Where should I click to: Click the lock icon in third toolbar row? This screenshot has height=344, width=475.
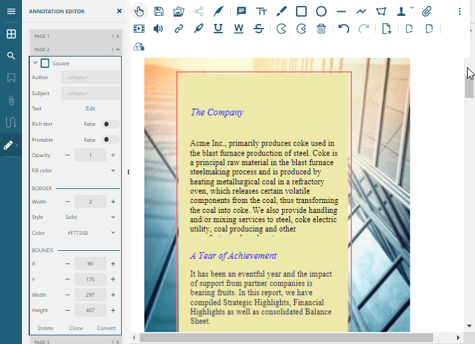[x=139, y=47]
